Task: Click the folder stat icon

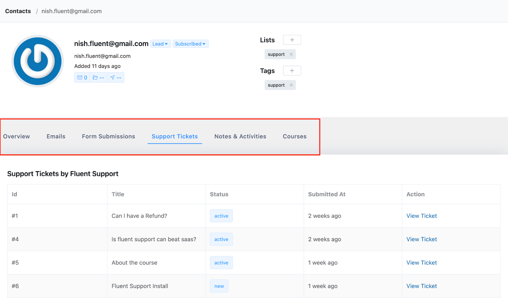Action: point(98,78)
